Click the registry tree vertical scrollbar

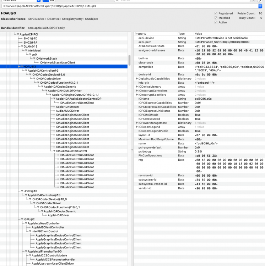point(129,60)
